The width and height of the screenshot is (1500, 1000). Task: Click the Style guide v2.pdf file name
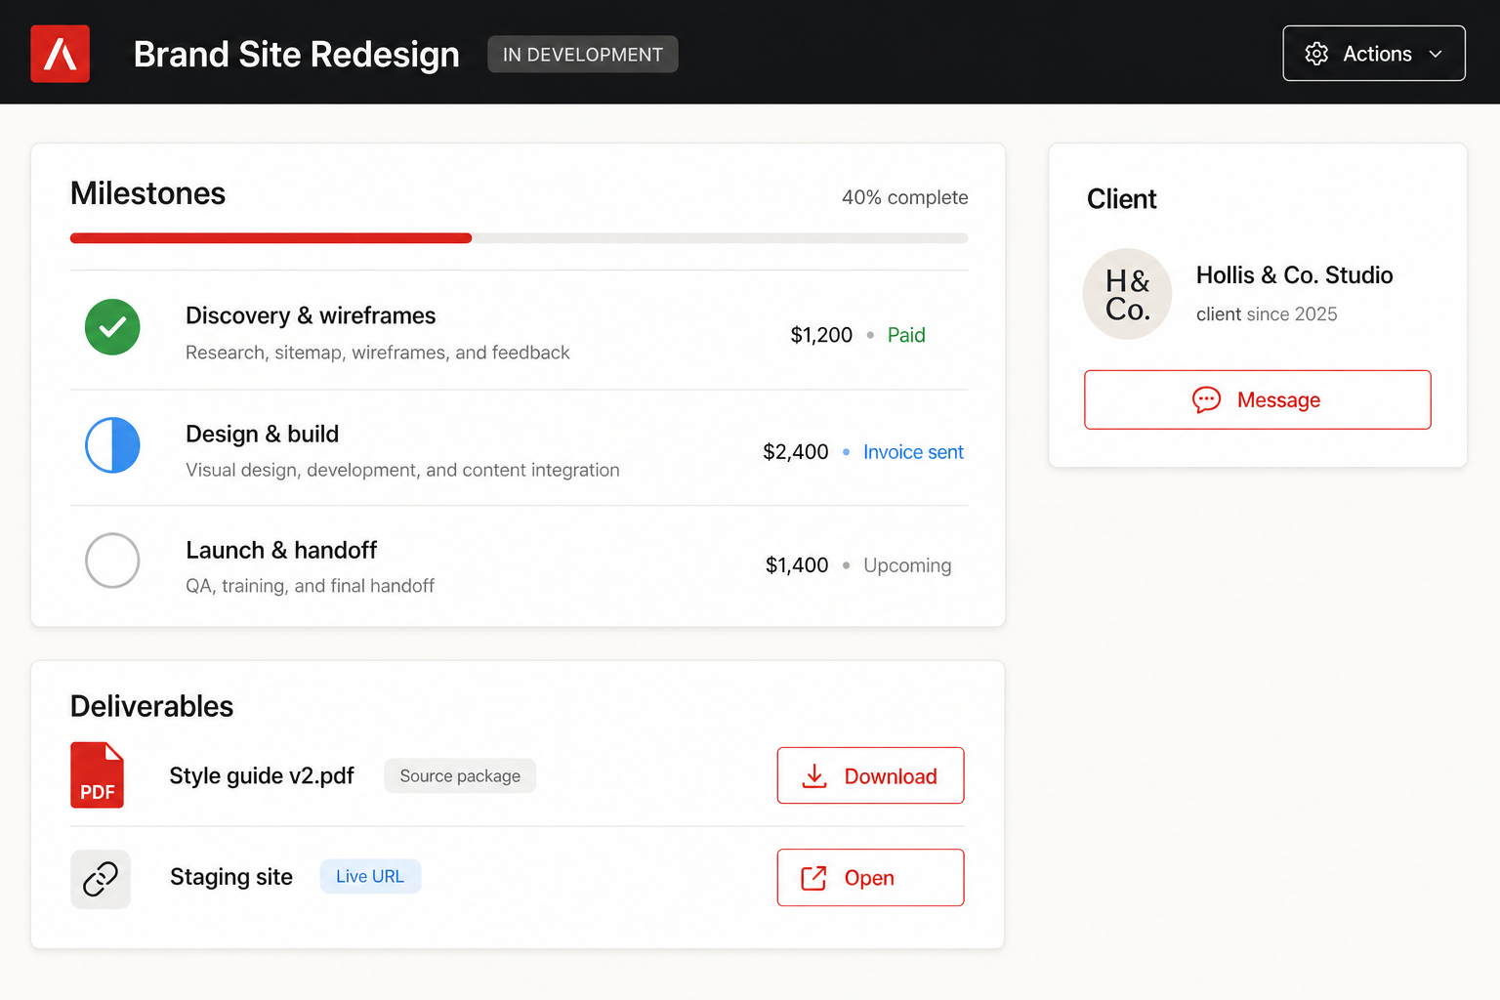pos(262,776)
